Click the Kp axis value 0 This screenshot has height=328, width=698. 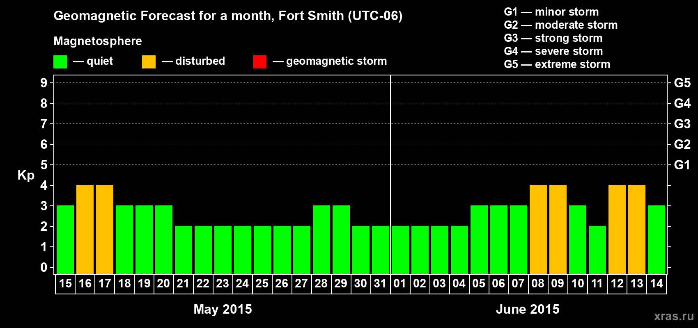(x=44, y=267)
